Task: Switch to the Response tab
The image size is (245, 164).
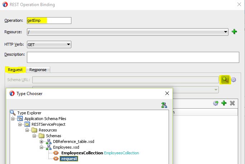Action: (38, 70)
